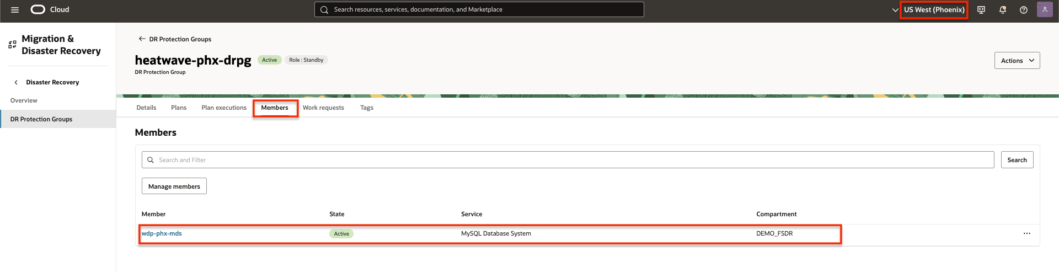This screenshot has width=1059, height=272.
Task: Open the hamburger navigation menu
Action: point(15,10)
